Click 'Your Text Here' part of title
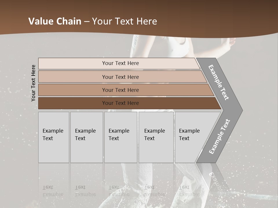 tap(125, 21)
